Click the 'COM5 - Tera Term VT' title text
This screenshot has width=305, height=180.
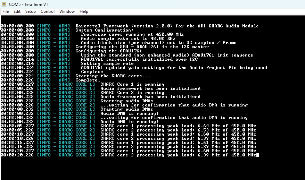(28, 4)
